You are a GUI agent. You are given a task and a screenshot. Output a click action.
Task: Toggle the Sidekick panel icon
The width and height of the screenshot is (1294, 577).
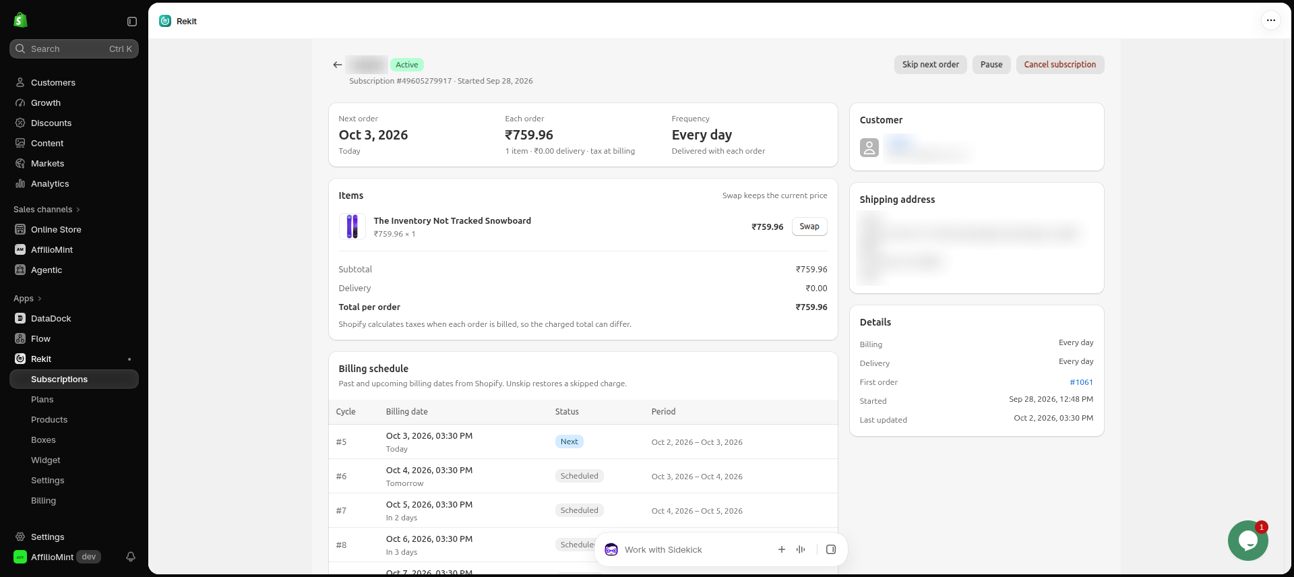[x=831, y=549]
